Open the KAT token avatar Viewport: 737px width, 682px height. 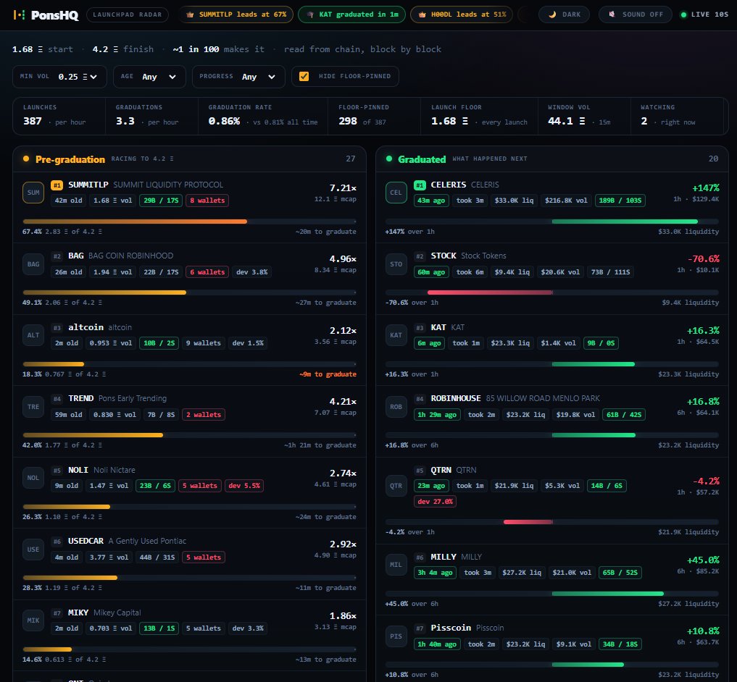coord(396,335)
